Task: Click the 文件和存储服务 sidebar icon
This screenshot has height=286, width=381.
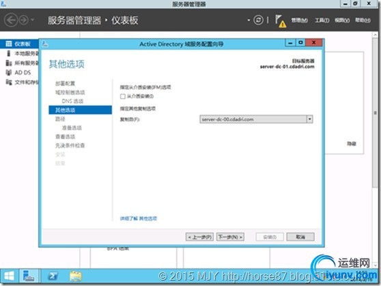Action: tap(9, 82)
